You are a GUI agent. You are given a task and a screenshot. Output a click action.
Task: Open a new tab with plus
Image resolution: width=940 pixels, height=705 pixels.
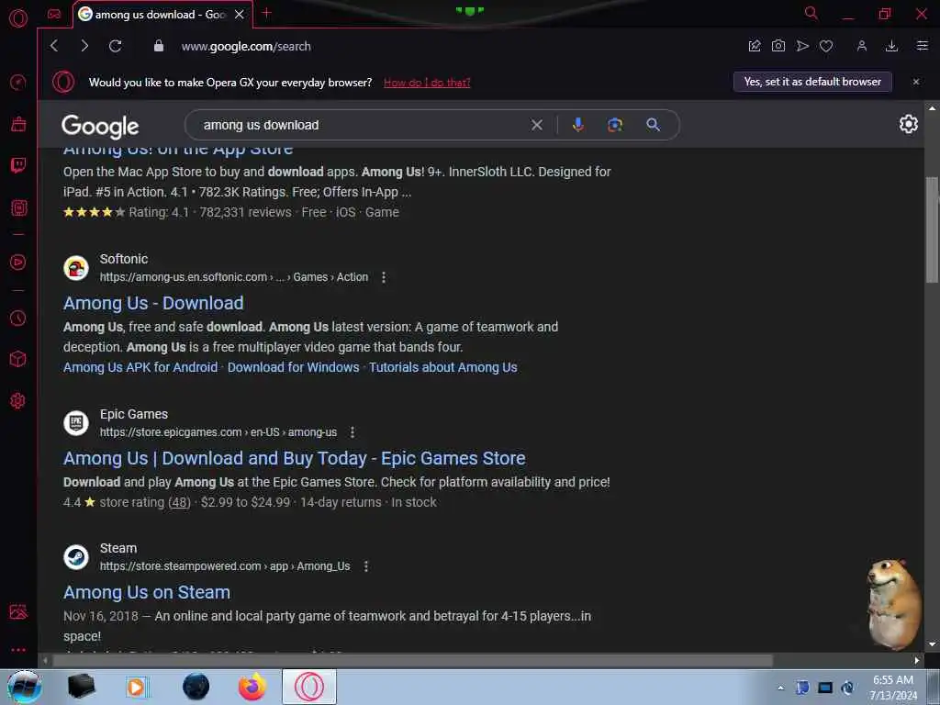(x=267, y=13)
